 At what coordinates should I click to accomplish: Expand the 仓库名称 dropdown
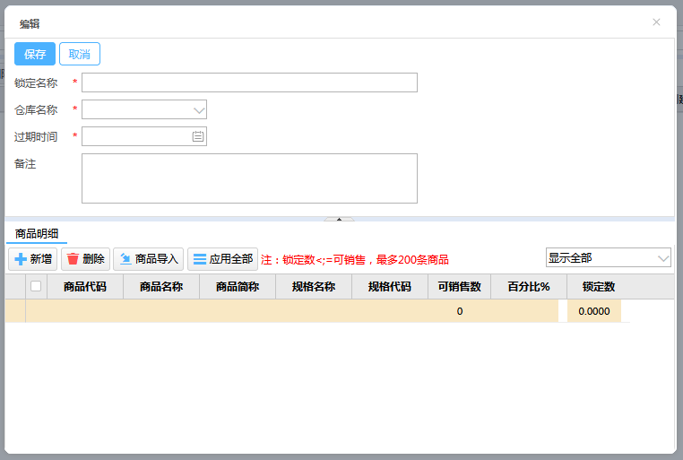[199, 110]
